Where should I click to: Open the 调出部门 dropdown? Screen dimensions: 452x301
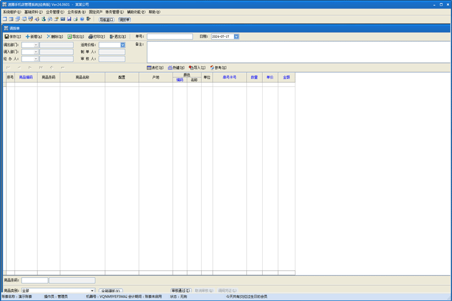[x=36, y=45]
